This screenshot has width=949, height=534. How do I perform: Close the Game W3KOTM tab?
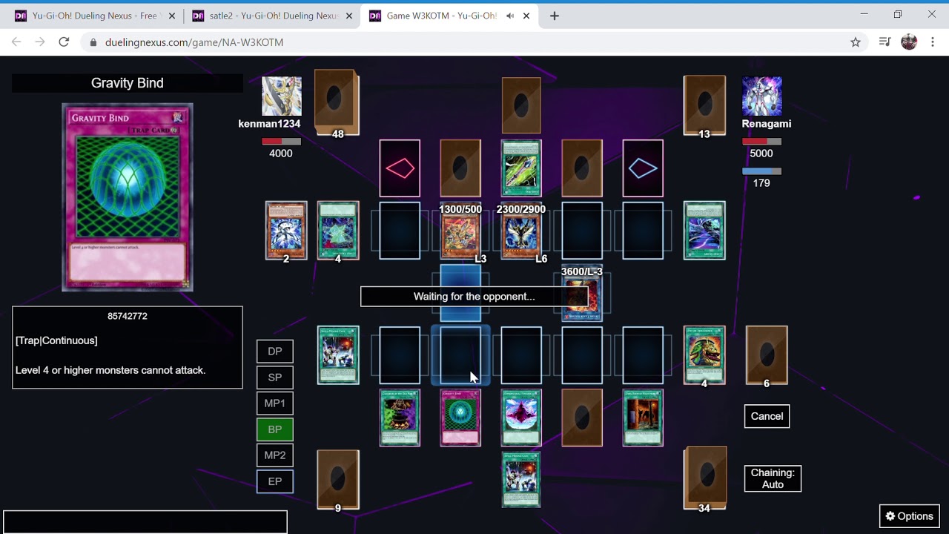point(526,16)
